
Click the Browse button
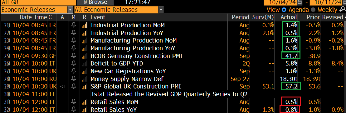pos(95,2)
